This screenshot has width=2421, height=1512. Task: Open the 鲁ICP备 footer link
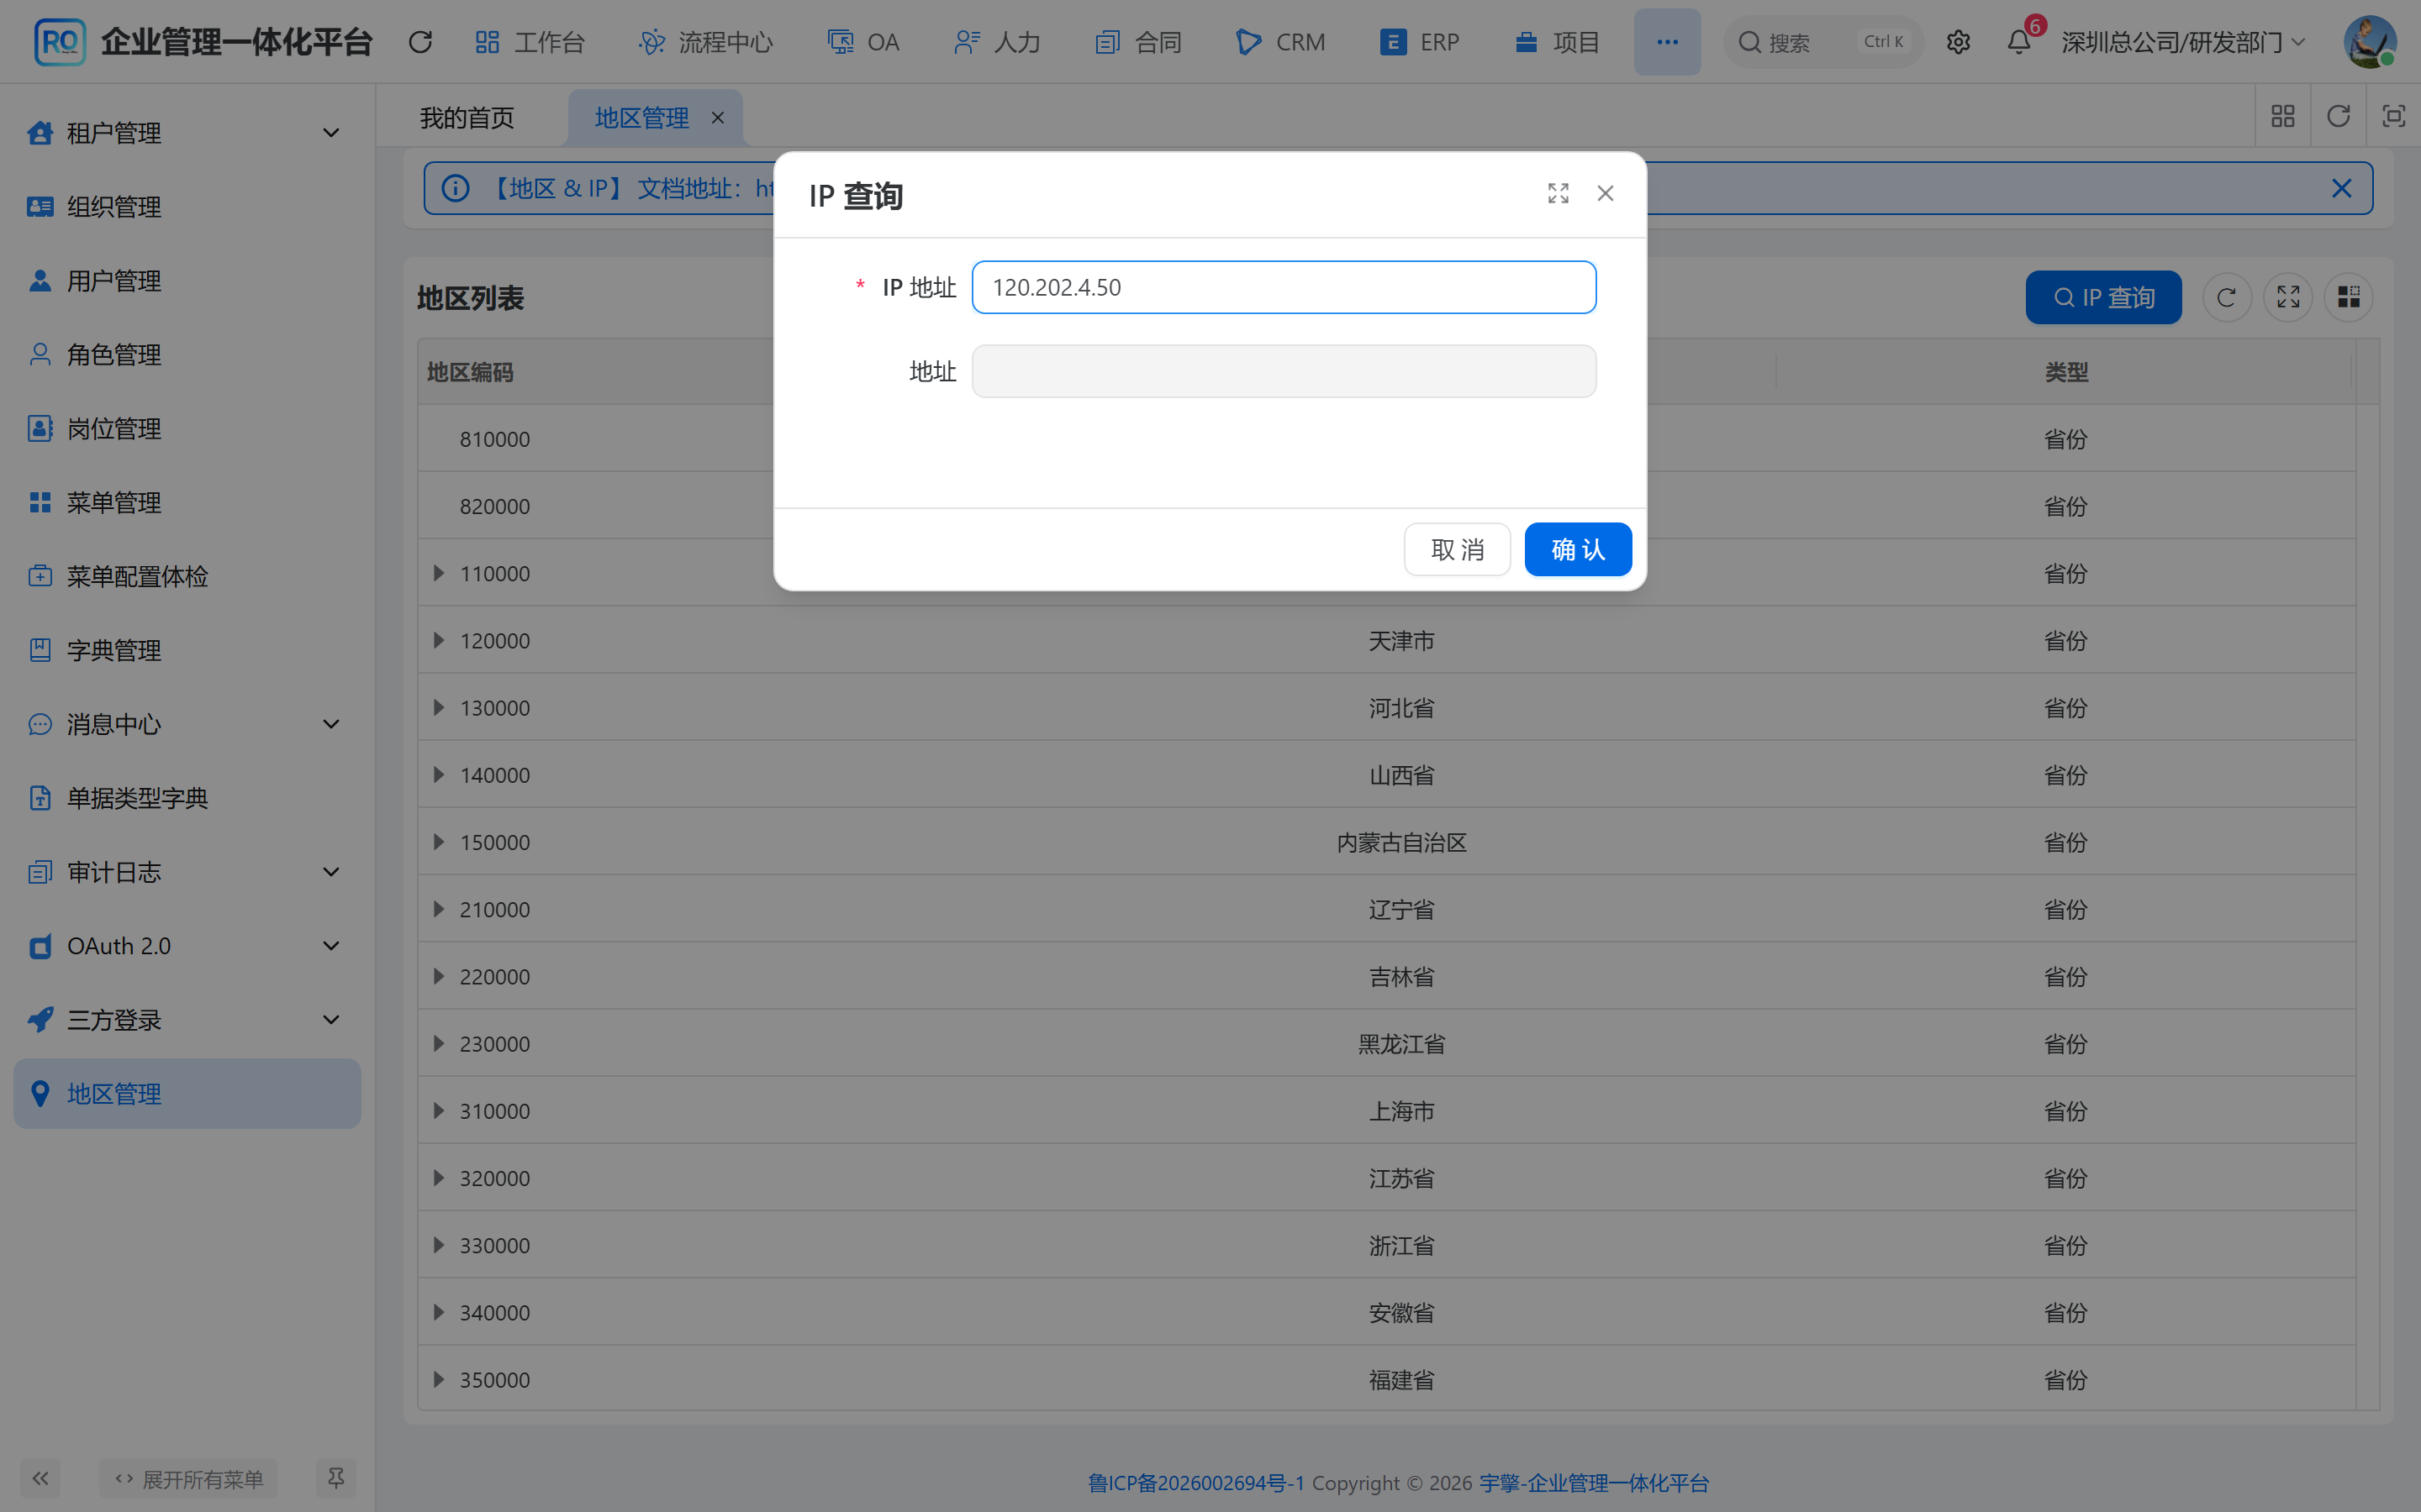pyautogui.click(x=1195, y=1482)
